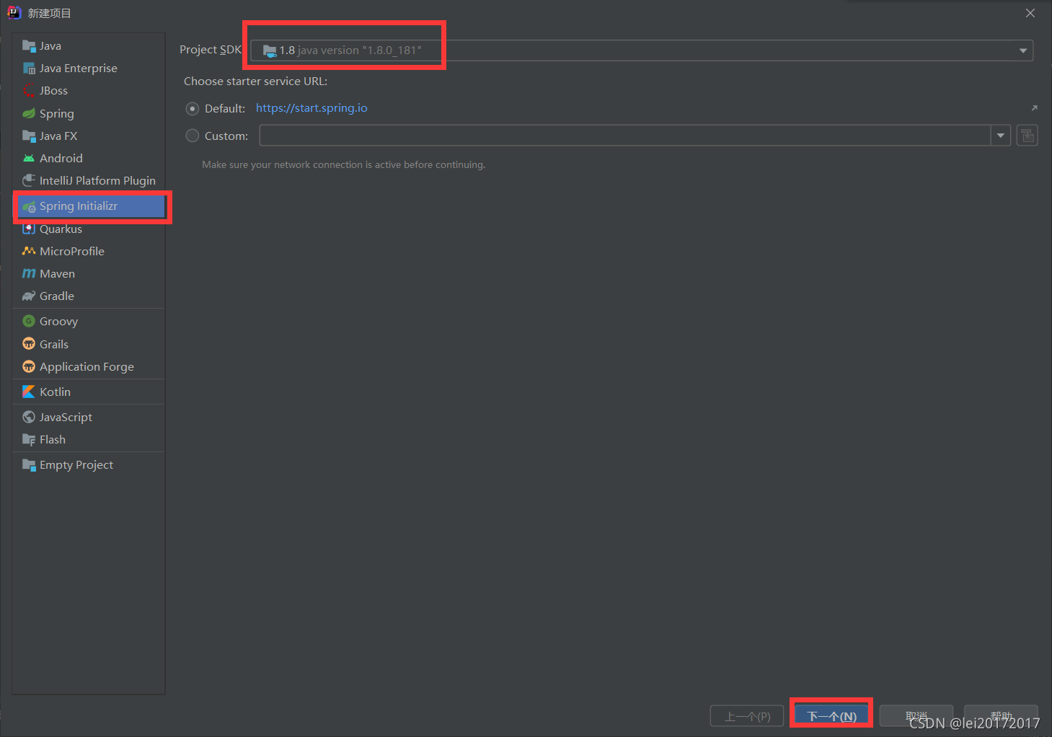Click the SDK folder icon in combo box
Viewport: 1052px width, 737px height.
point(270,50)
